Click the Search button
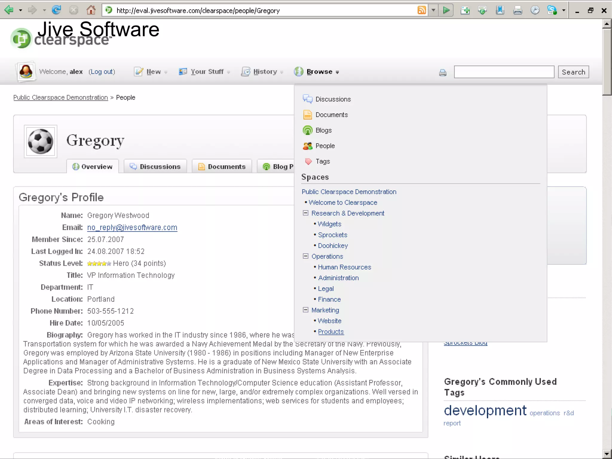 573,72
